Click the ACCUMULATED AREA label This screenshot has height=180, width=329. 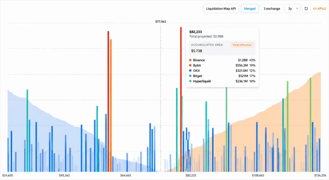pos(207,45)
